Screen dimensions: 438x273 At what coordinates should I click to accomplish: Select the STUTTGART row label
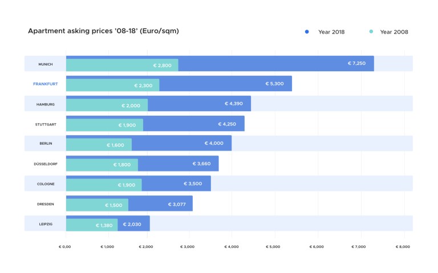[x=45, y=124]
